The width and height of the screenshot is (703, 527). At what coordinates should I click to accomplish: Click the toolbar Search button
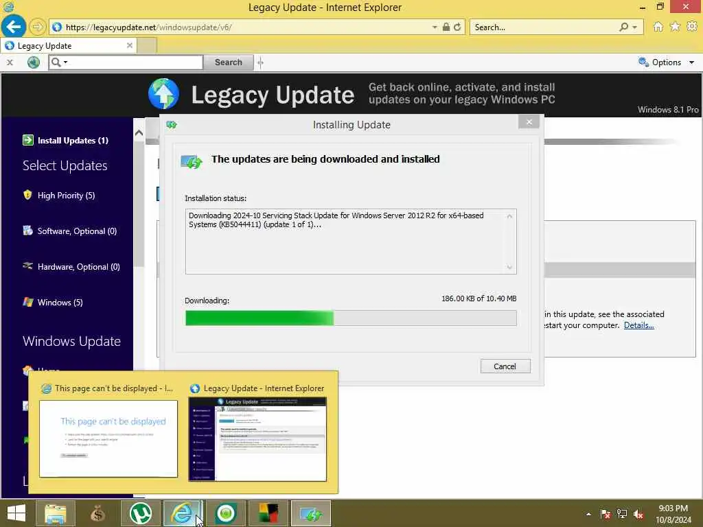click(x=228, y=62)
